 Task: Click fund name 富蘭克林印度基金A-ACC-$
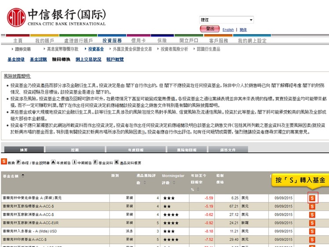(x=25, y=240)
